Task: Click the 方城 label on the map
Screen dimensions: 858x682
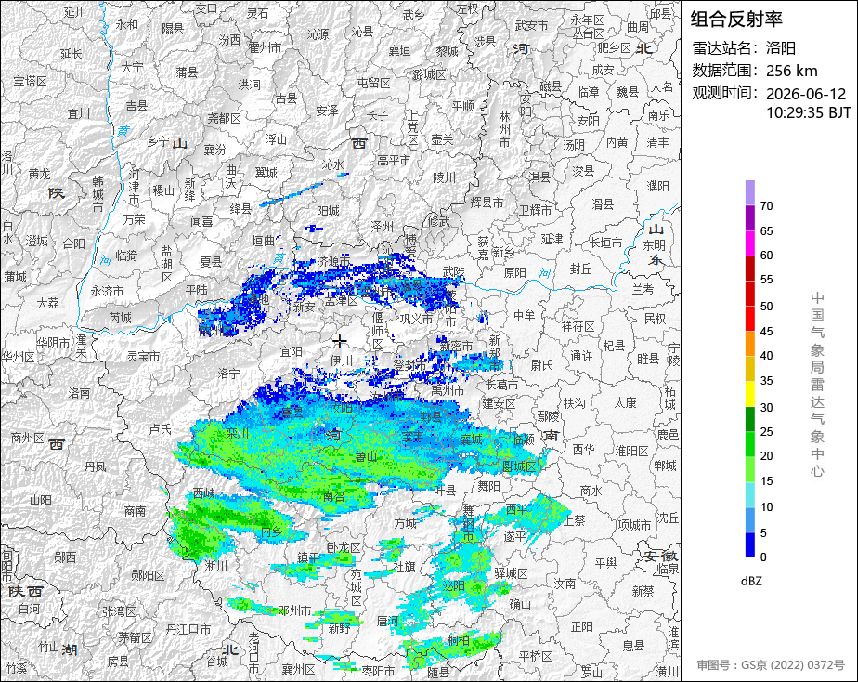Action: point(406,523)
